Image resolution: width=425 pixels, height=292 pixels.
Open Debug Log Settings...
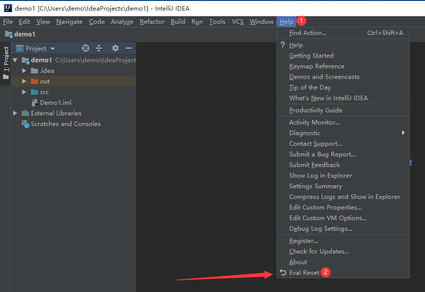[343, 229]
